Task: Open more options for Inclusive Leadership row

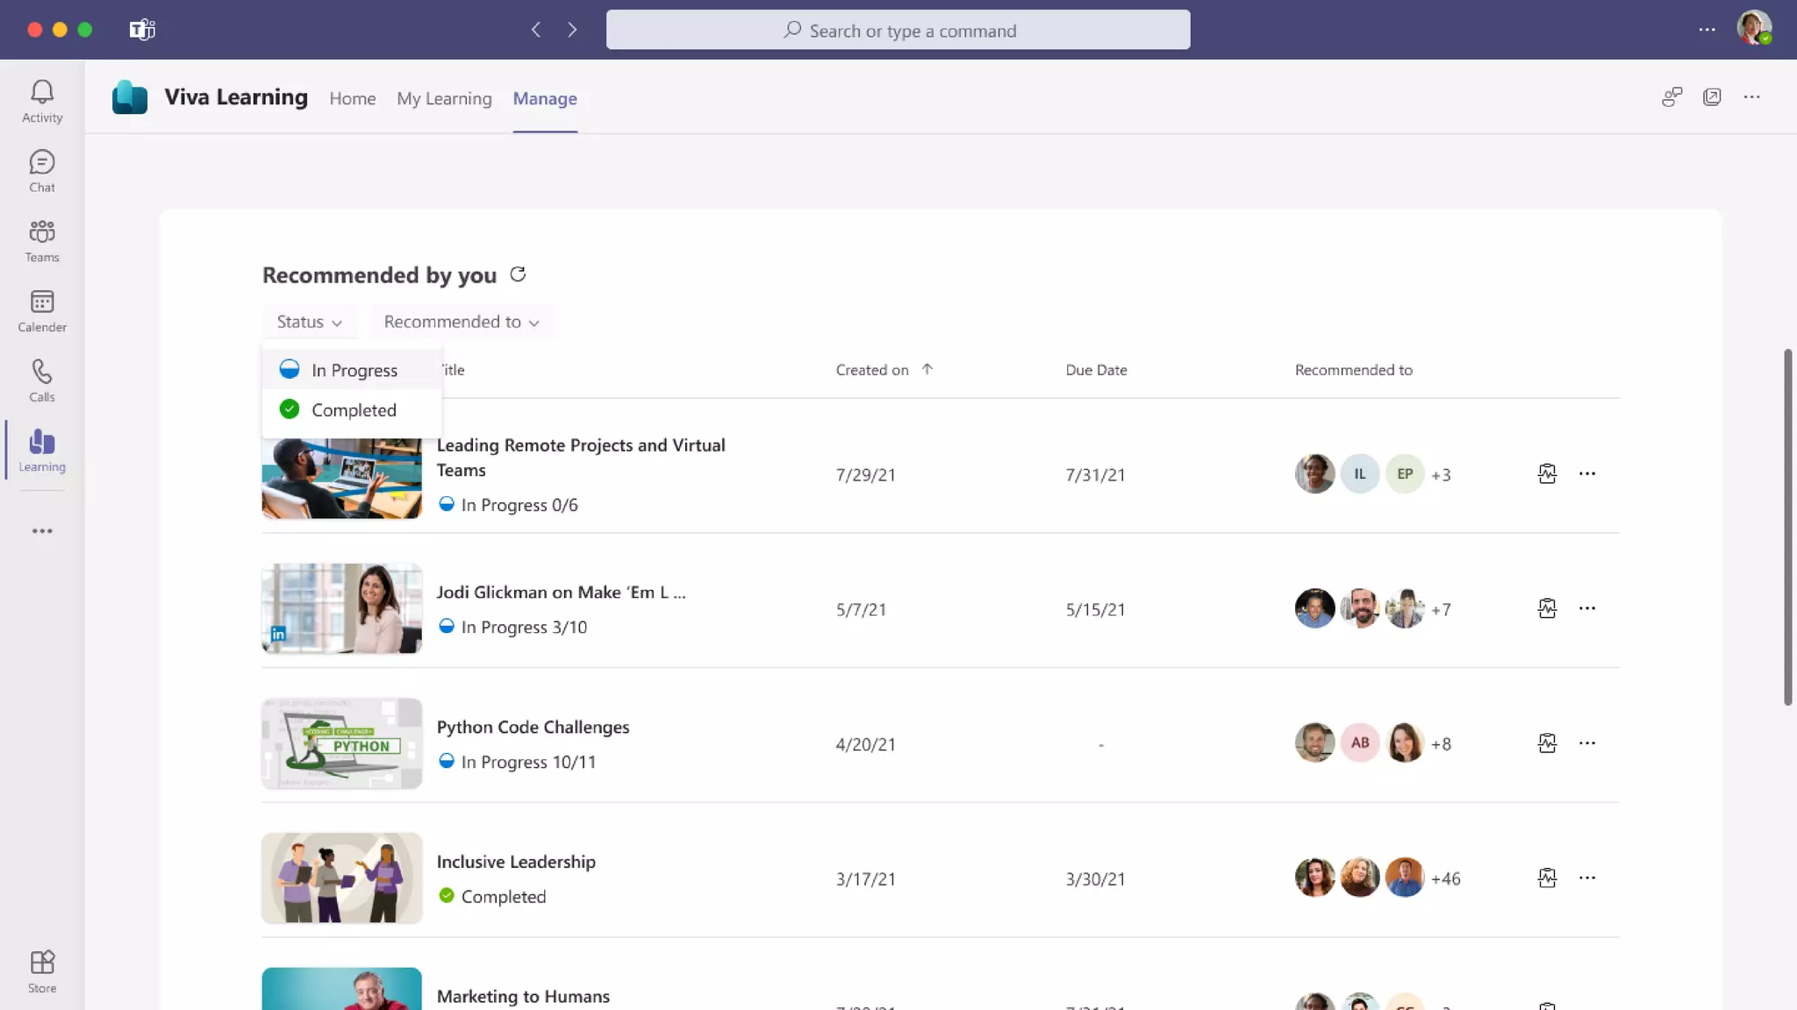Action: [x=1586, y=878]
